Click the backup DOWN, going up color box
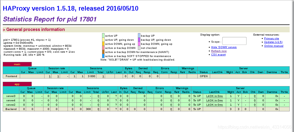Viewport: 294px width, 132px height. pos(139,44)
